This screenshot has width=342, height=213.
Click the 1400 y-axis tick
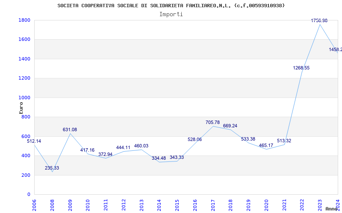(x=24, y=59)
